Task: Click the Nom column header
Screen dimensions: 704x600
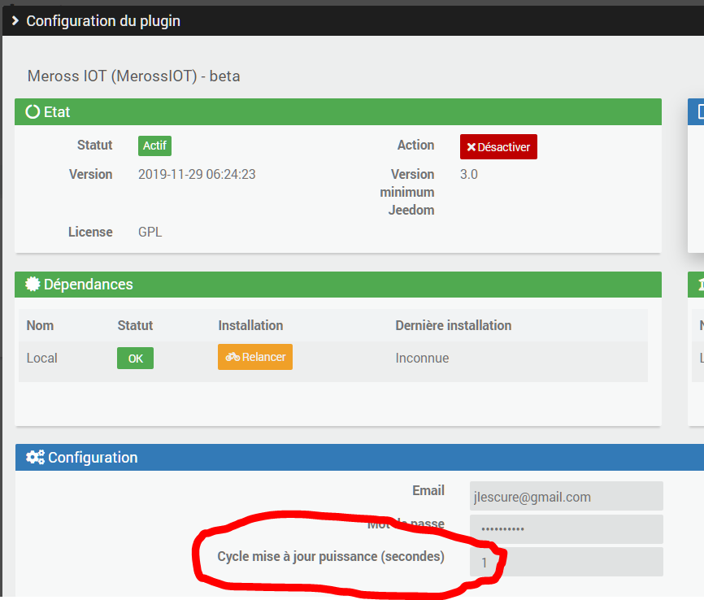Action: click(40, 325)
